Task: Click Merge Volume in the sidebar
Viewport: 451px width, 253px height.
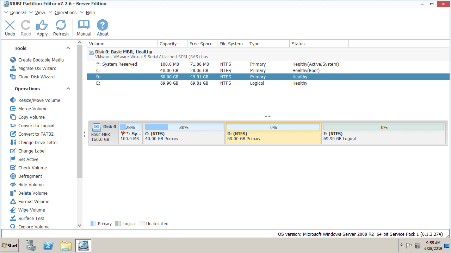Action: pos(33,109)
